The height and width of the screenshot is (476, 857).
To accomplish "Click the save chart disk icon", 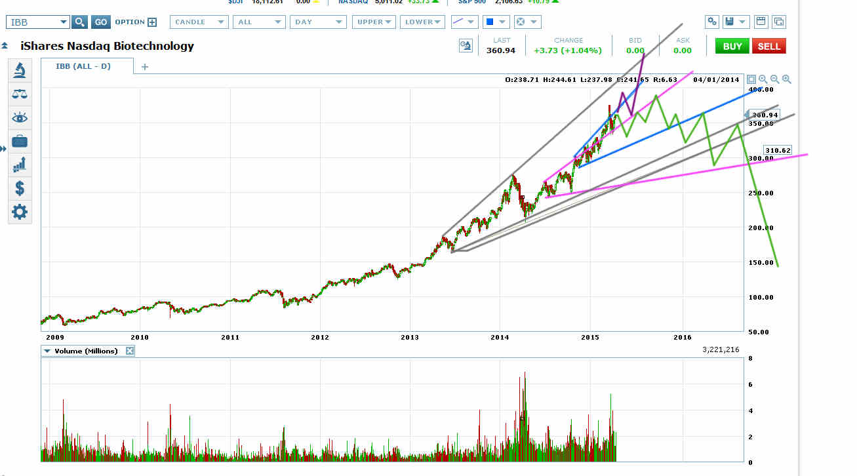I will [x=729, y=22].
